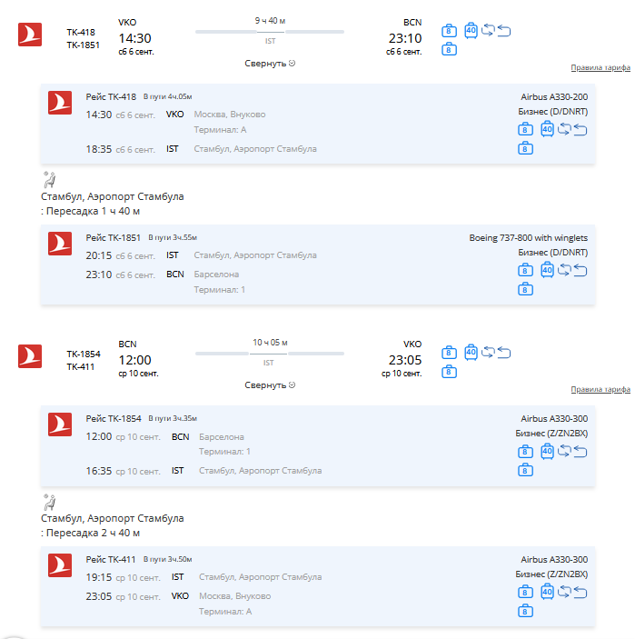Click the exchange icon in VKO–BCN summary row
This screenshot has width=635, height=639.
[488, 30]
